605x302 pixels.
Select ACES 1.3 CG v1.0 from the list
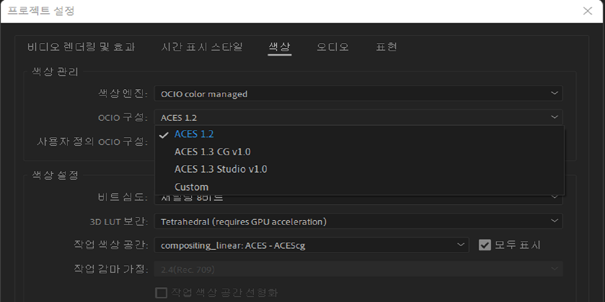[213, 151]
